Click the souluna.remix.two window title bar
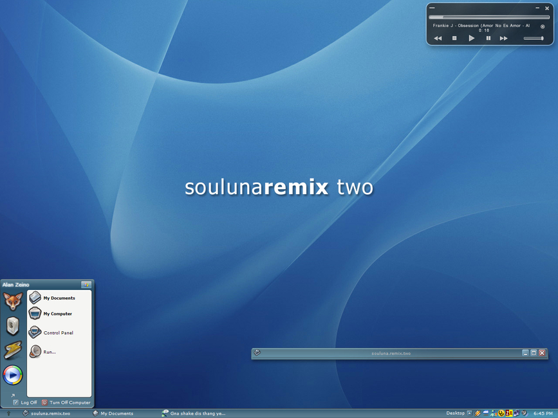The height and width of the screenshot is (418, 558). click(391, 353)
